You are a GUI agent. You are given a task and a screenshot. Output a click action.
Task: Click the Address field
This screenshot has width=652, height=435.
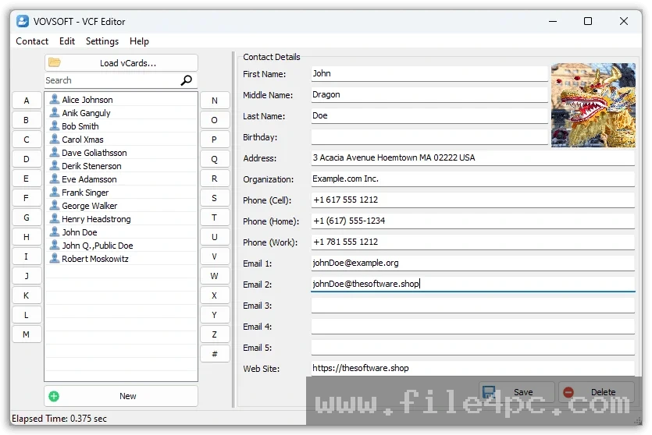click(x=472, y=157)
